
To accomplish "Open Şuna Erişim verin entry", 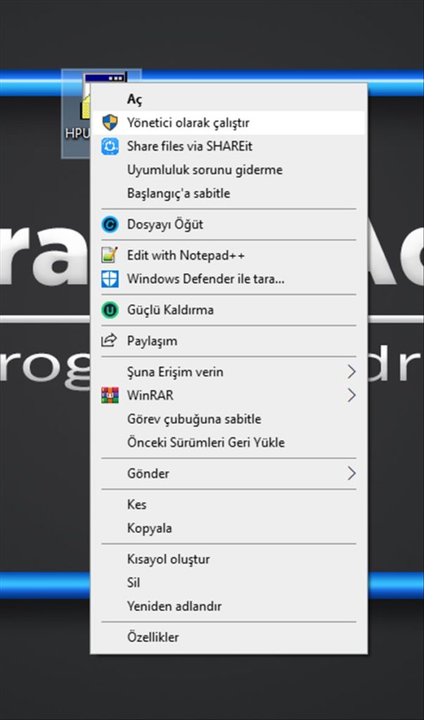I will [x=229, y=371].
